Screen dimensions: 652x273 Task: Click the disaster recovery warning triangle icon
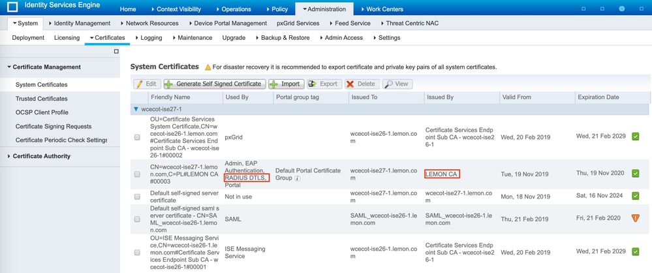[x=208, y=67]
